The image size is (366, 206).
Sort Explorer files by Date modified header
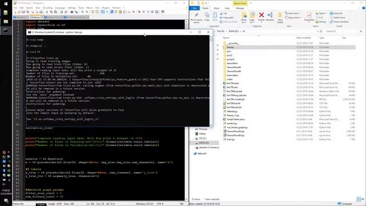coord(304,38)
